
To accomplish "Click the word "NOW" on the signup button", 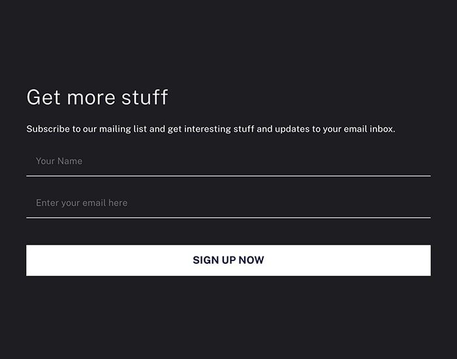I will (x=251, y=260).
